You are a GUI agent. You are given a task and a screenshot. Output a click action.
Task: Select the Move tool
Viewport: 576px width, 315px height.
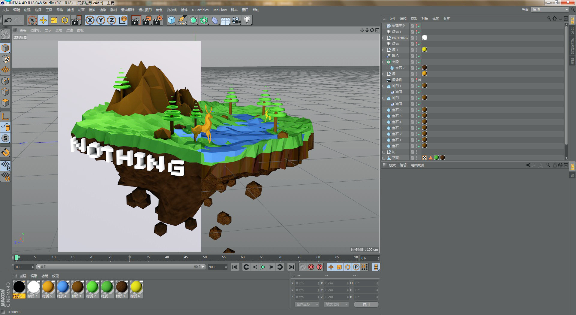pos(43,20)
